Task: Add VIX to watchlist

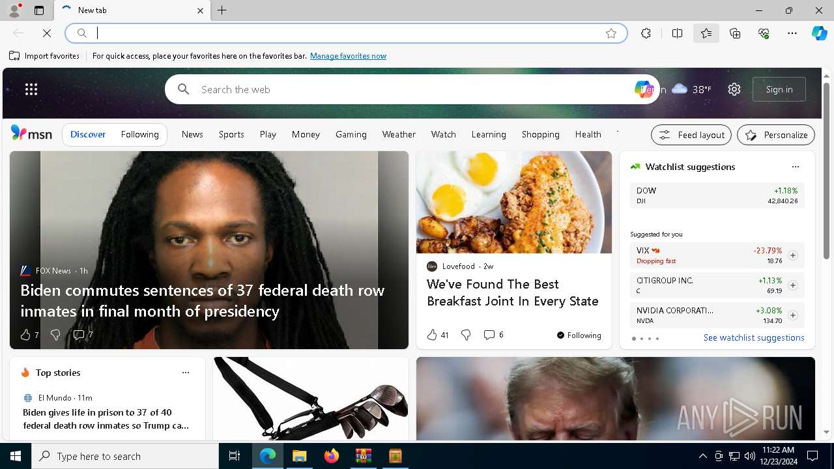Action: 792,255
